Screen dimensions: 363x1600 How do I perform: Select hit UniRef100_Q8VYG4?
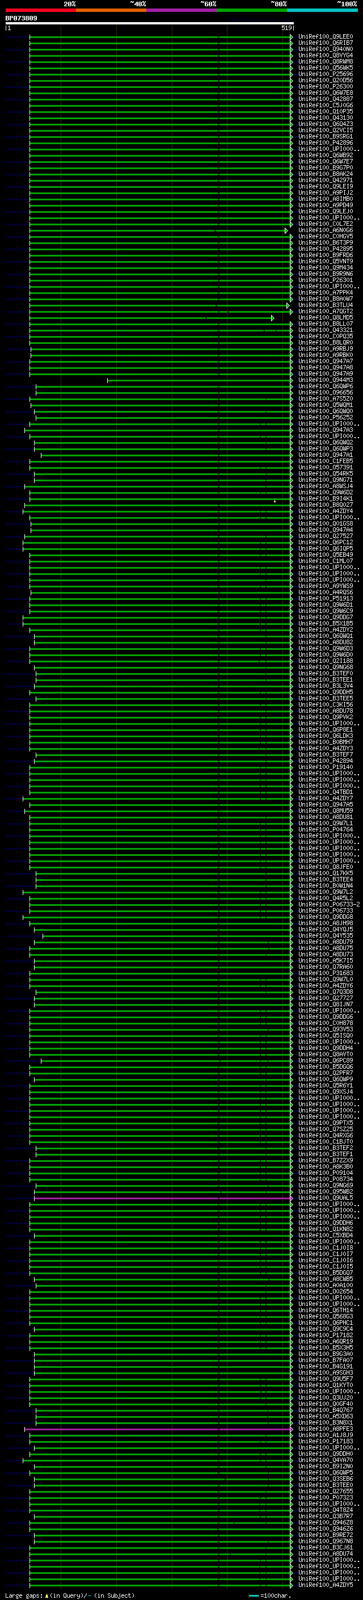pyautogui.click(x=326, y=55)
